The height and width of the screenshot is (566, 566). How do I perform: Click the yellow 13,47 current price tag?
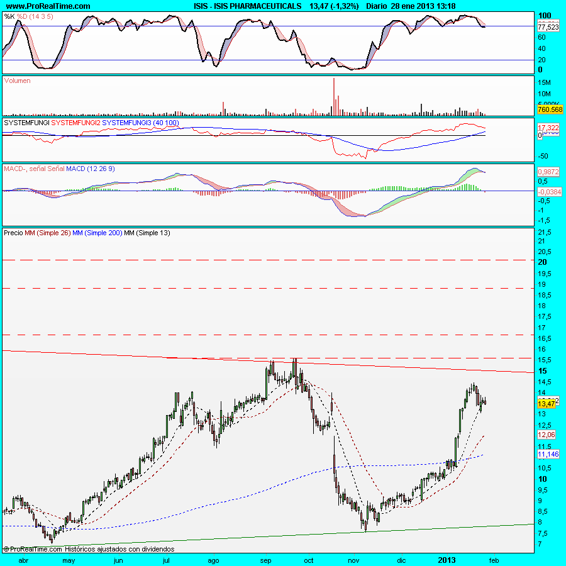[x=546, y=404]
